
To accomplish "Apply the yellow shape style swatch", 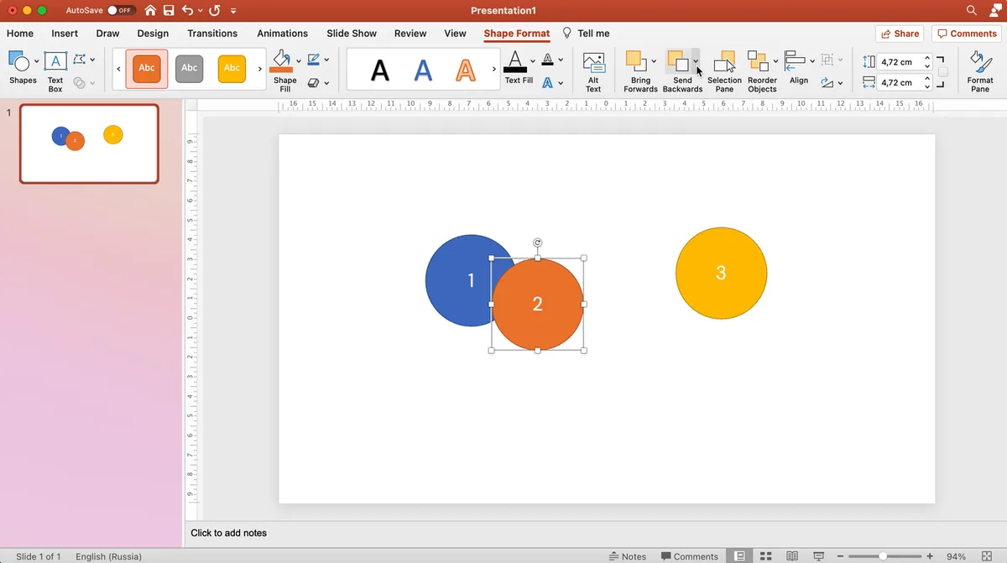I will tap(232, 69).
